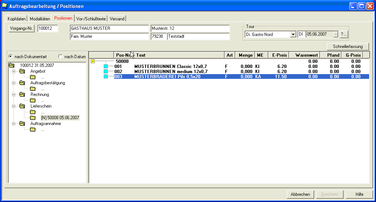Open the date picker button next to 05.06.2007
Screen dimensions: 376x202
point(336,35)
